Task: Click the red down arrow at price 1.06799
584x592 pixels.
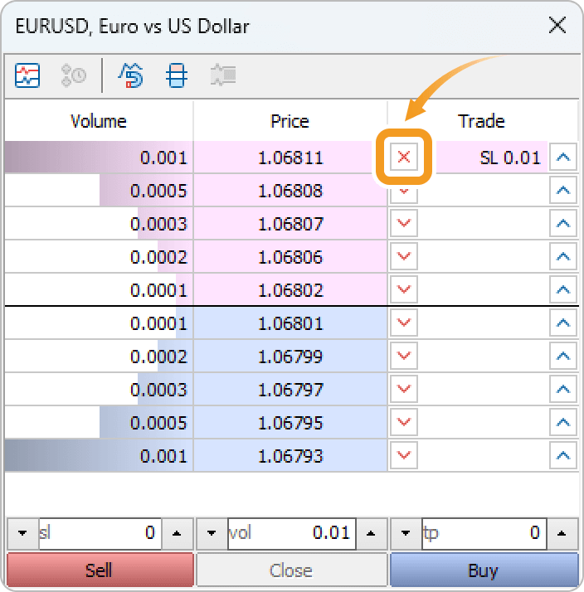Action: (404, 356)
